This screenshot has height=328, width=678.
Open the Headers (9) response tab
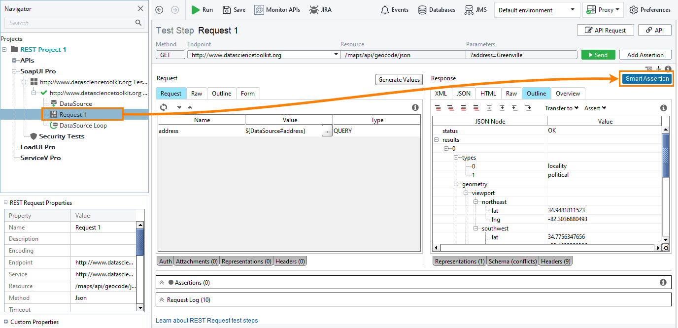click(556, 262)
